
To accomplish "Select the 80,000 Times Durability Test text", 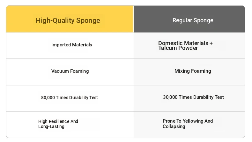I will tap(70, 98).
